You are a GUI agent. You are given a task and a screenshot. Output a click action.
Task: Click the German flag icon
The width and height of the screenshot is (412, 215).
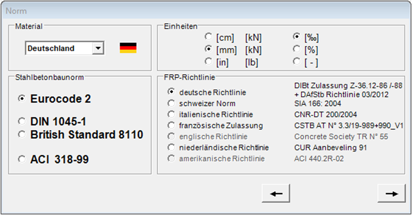[128, 48]
